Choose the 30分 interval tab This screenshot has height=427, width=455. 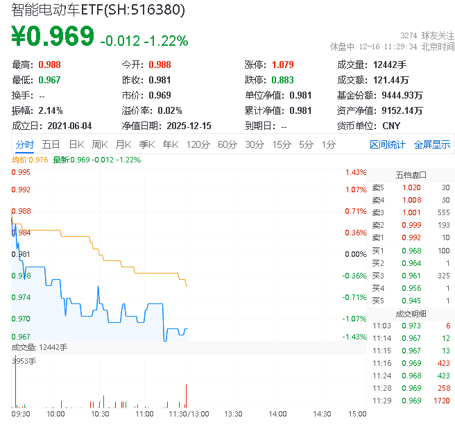click(255, 144)
